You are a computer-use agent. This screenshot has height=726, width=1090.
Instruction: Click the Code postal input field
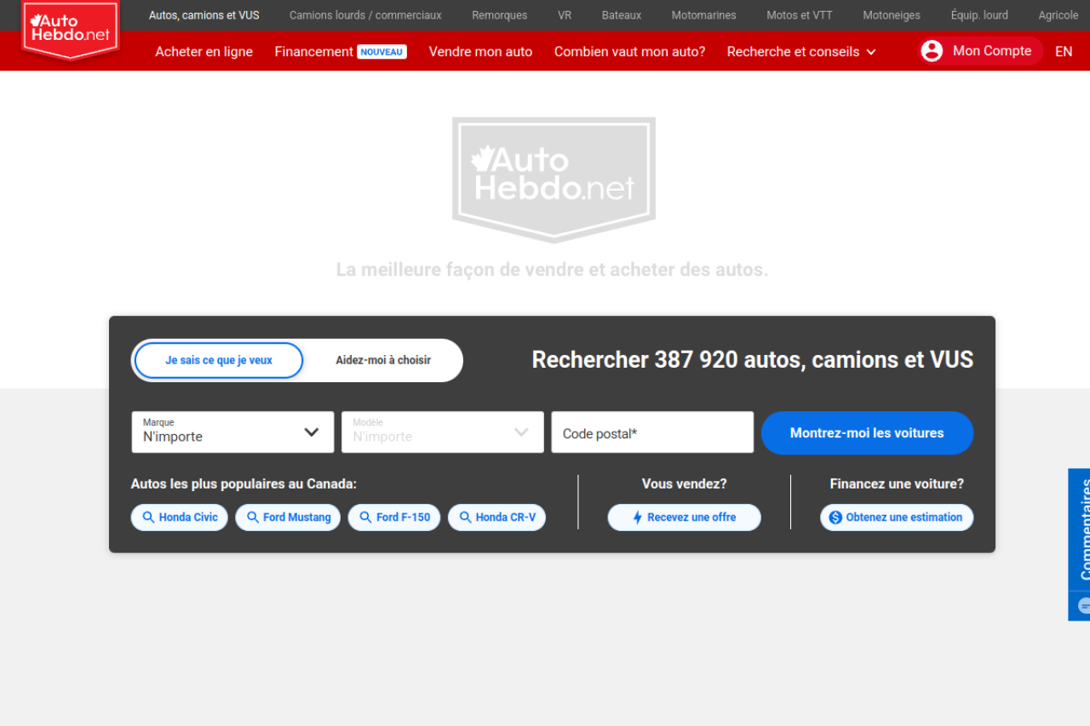[652, 432]
